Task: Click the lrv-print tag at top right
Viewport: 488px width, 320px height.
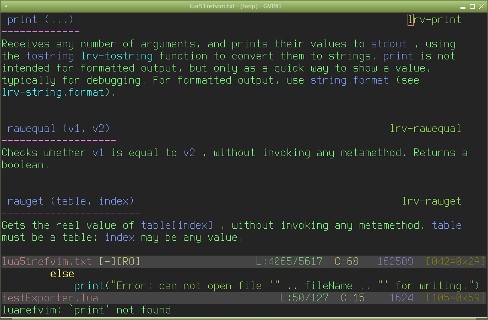Action: point(434,20)
